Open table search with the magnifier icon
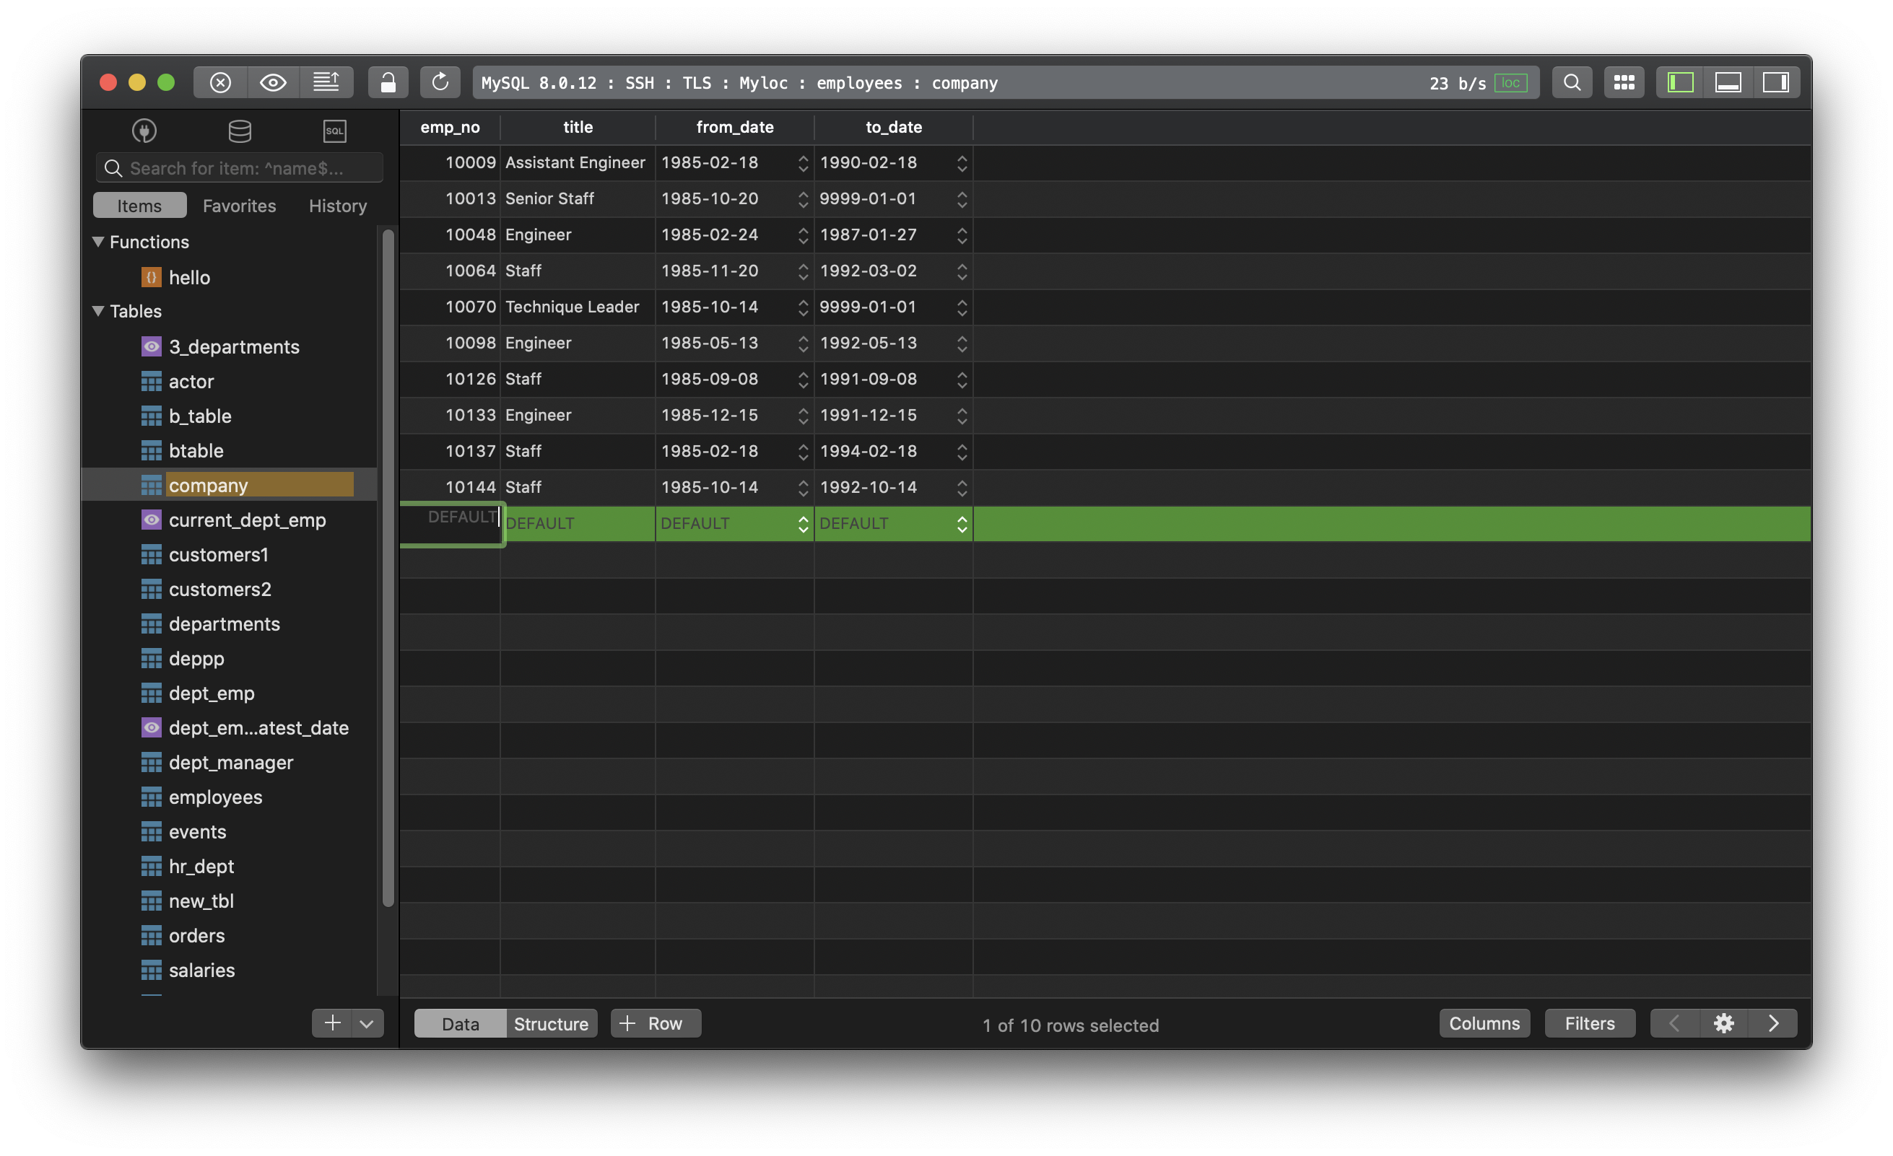 [x=1572, y=82]
